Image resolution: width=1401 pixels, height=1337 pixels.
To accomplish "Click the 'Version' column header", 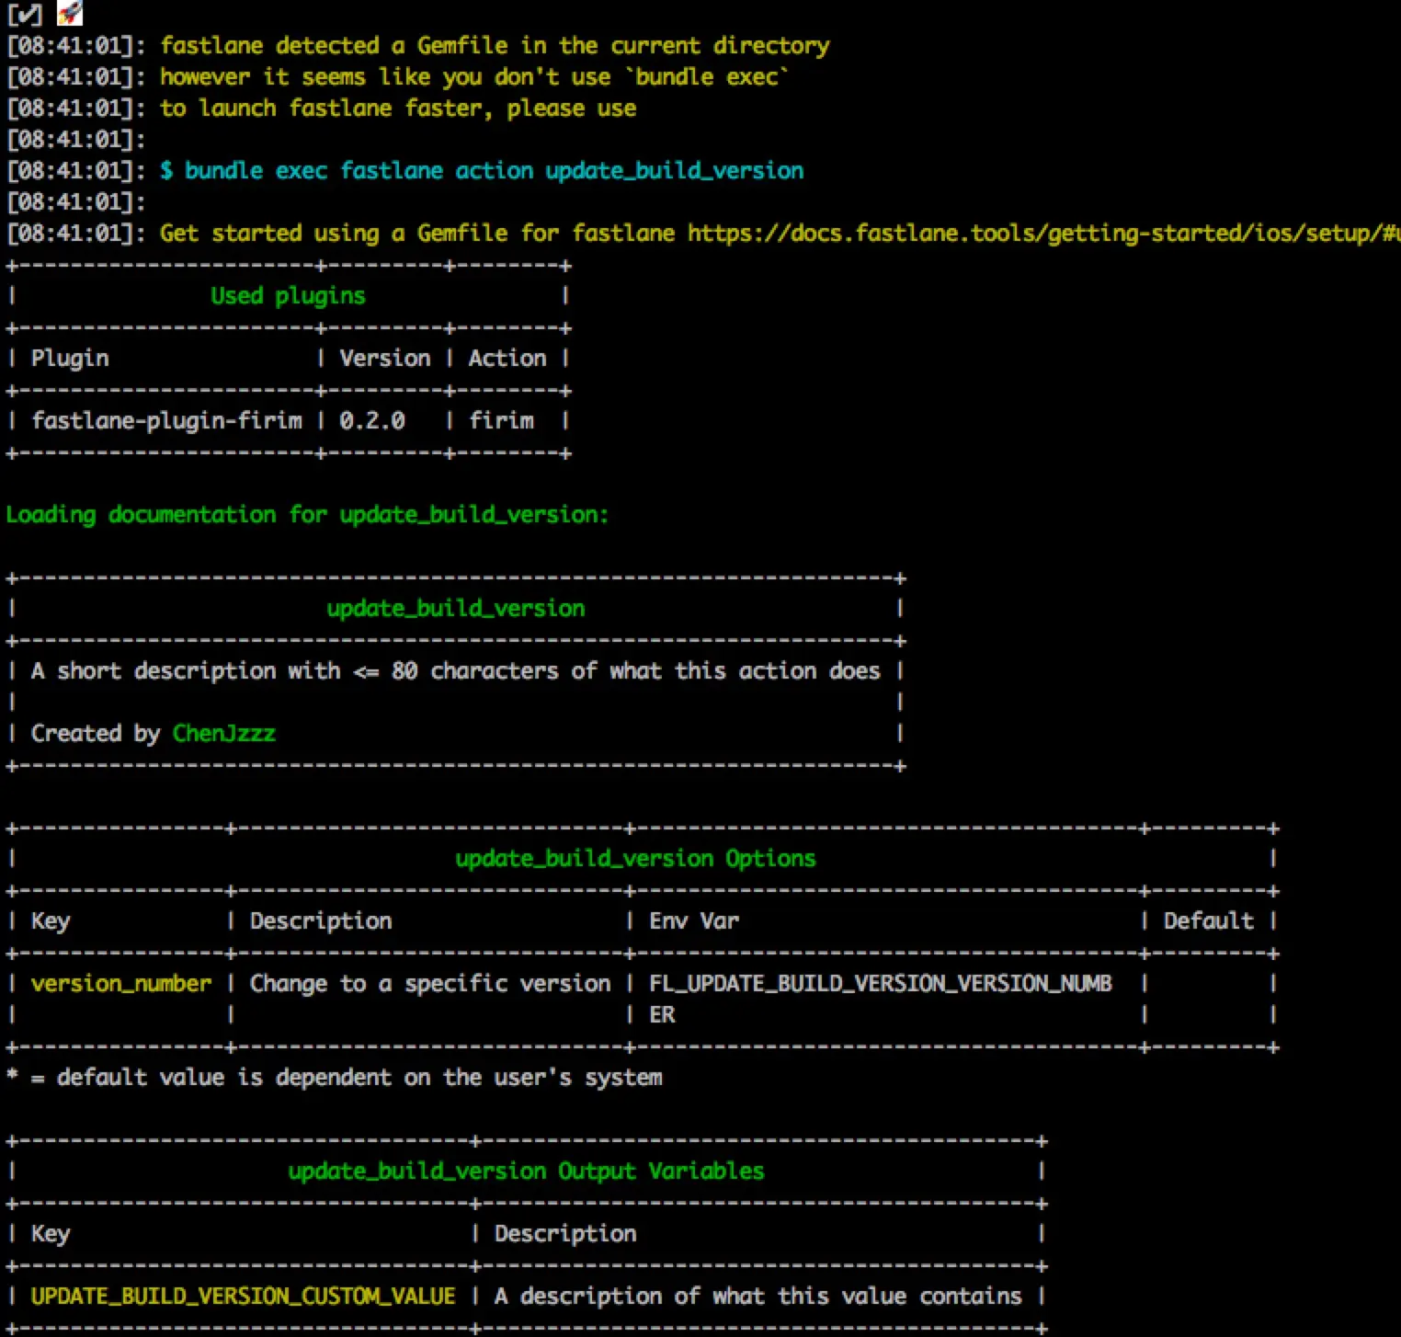I will point(385,359).
